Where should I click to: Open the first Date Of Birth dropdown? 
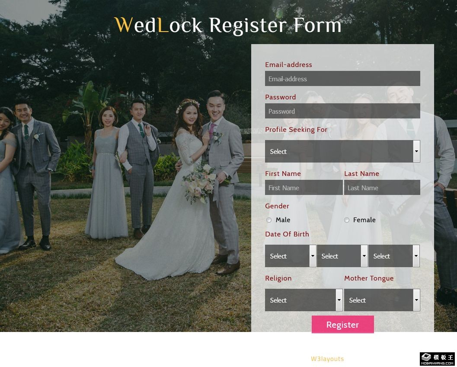pyautogui.click(x=291, y=256)
